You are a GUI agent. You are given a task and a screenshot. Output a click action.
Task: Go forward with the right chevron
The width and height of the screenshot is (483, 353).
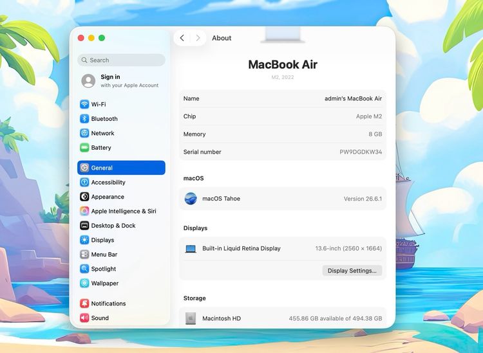click(x=198, y=38)
